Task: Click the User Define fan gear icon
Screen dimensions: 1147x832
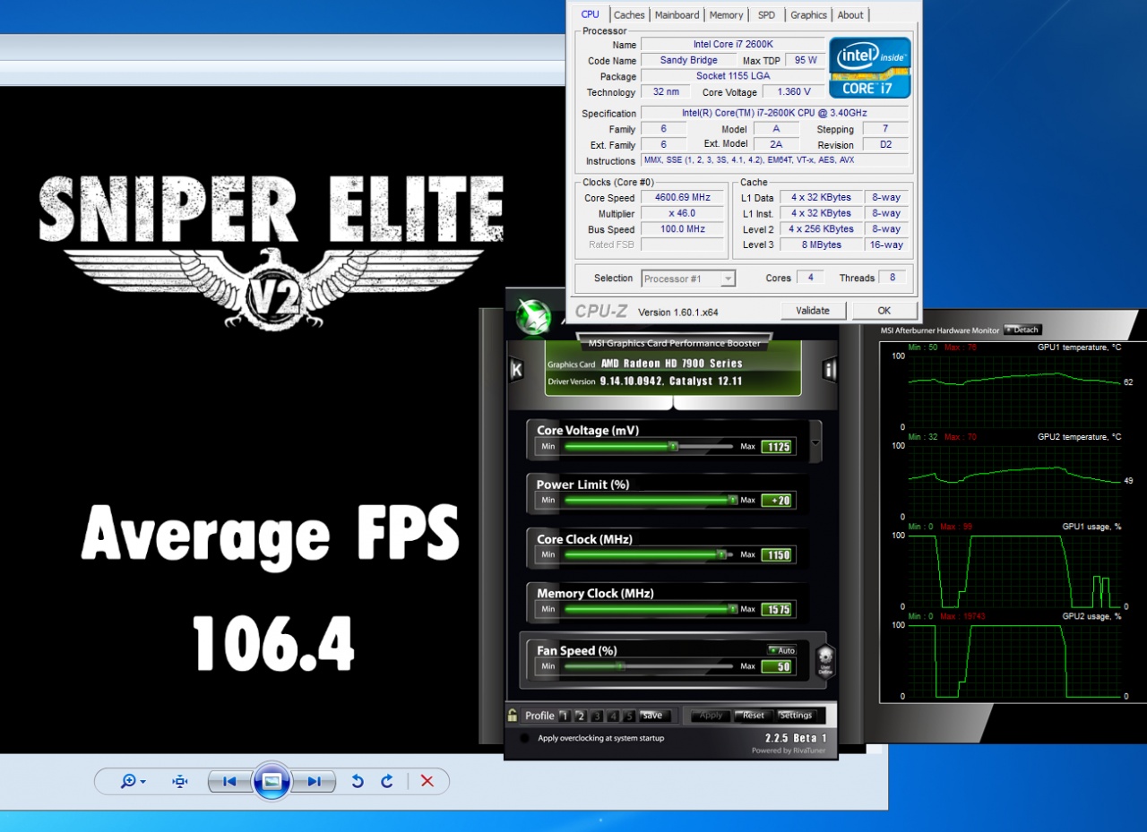Action: pos(825,662)
